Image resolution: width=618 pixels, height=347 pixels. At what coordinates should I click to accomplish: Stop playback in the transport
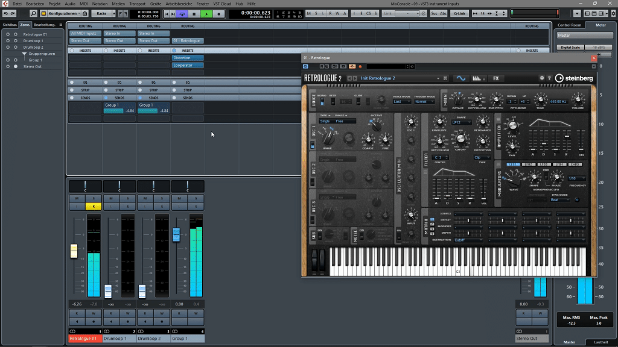pyautogui.click(x=194, y=14)
